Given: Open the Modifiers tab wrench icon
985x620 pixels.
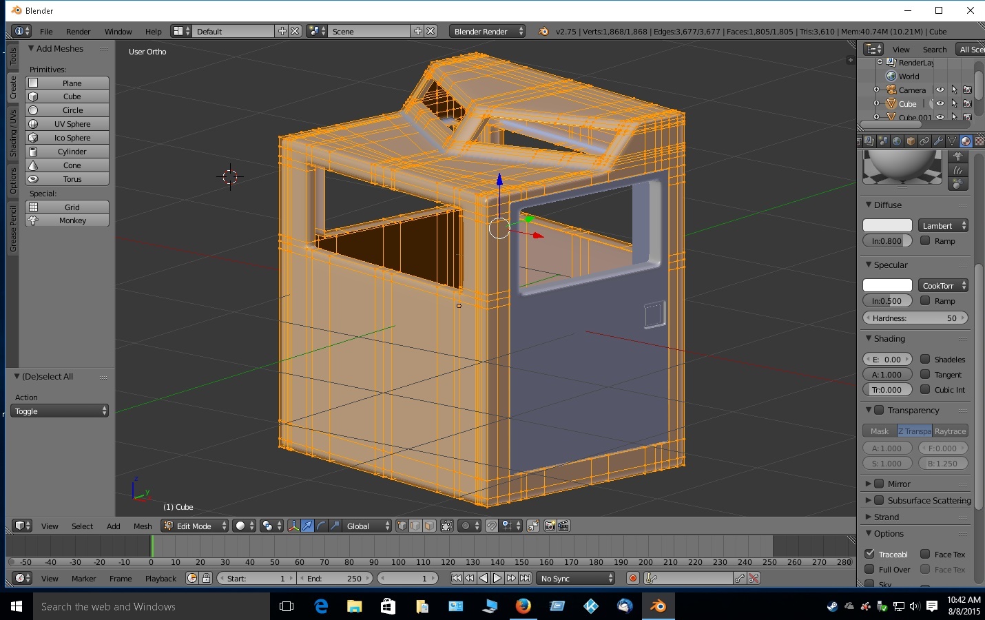Looking at the screenshot, I should point(938,141).
